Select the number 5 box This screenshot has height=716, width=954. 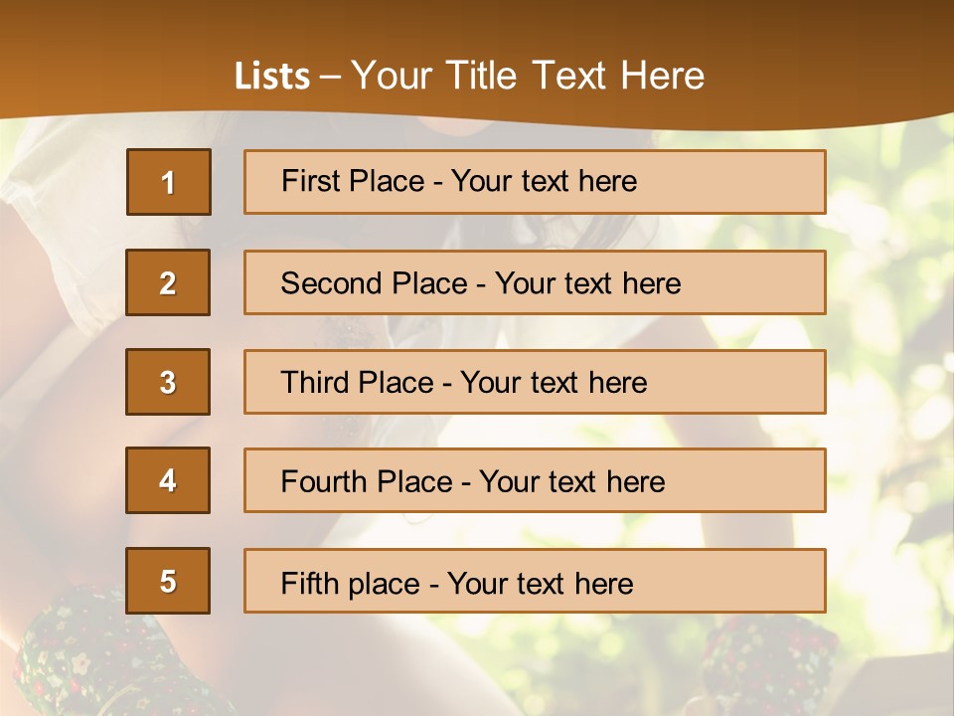click(x=168, y=581)
